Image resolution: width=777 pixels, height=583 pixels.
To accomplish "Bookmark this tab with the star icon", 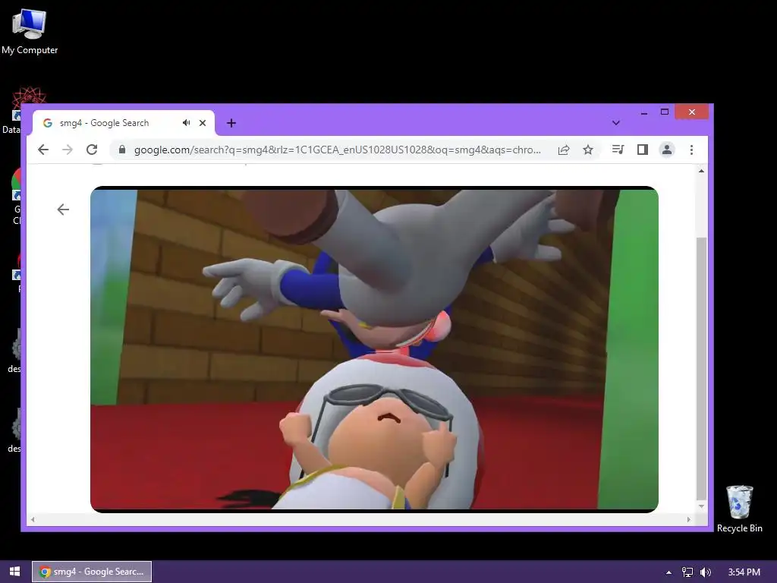I will point(588,150).
